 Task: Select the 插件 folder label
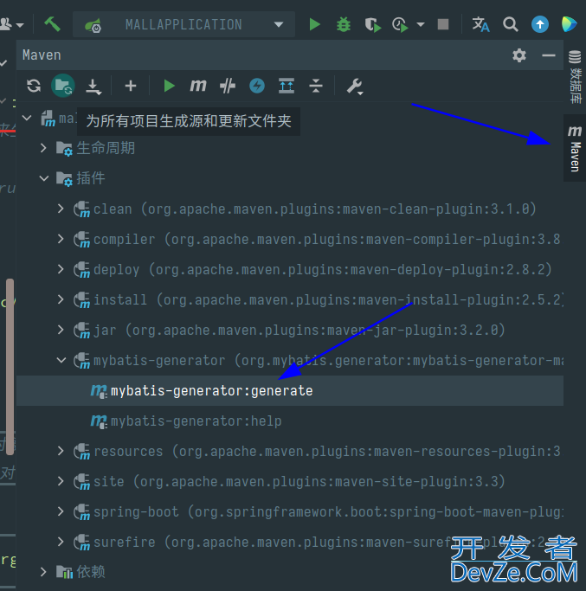[91, 178]
